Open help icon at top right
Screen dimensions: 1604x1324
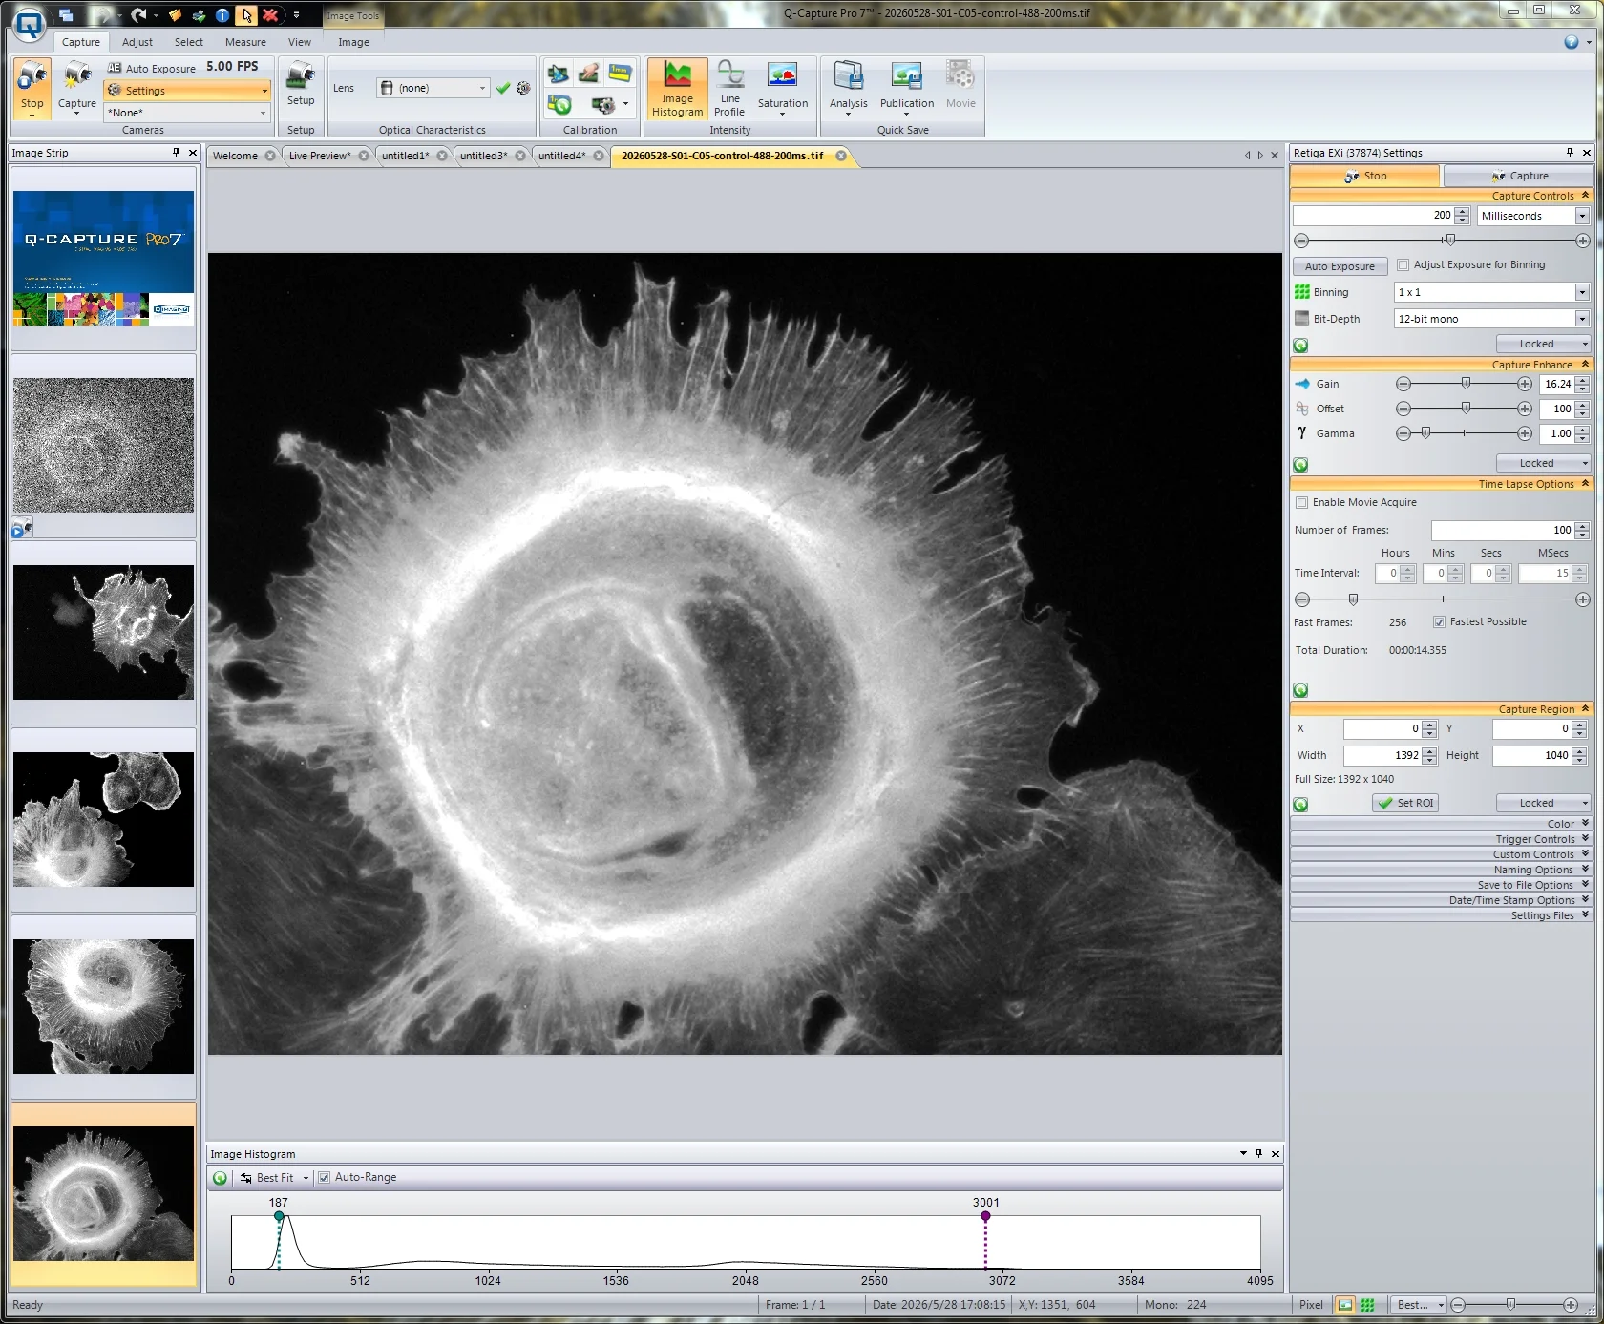tap(1571, 42)
